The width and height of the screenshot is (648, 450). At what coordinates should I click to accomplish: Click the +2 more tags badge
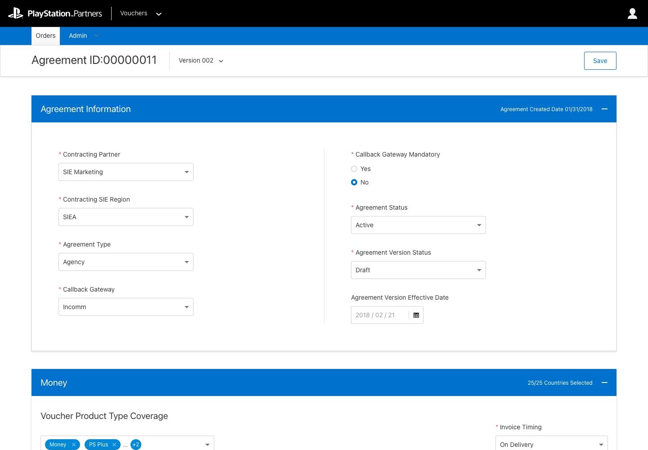(x=135, y=445)
